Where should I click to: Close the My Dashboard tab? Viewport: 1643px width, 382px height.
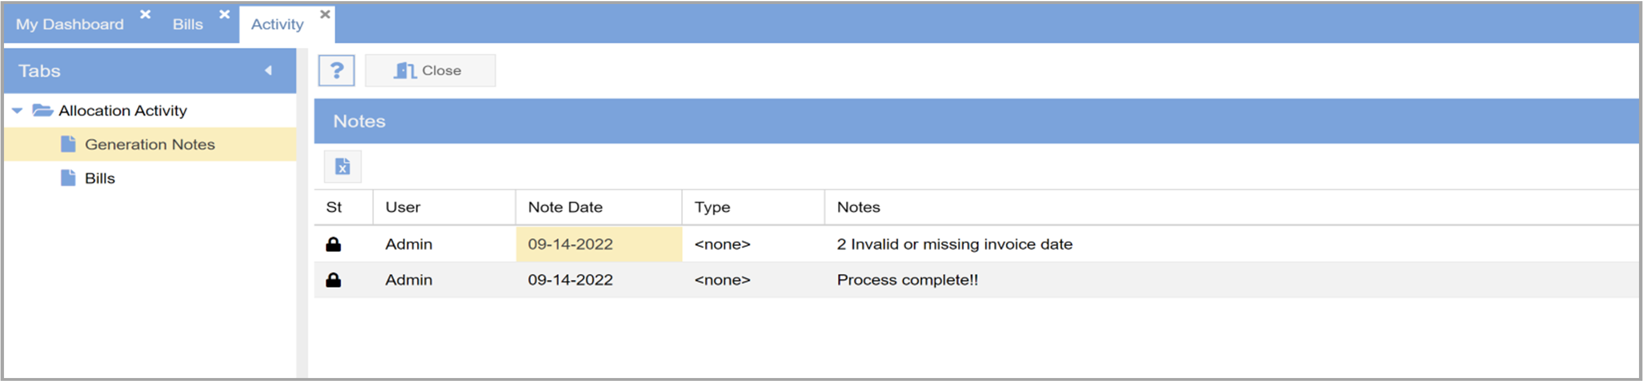coord(146,14)
